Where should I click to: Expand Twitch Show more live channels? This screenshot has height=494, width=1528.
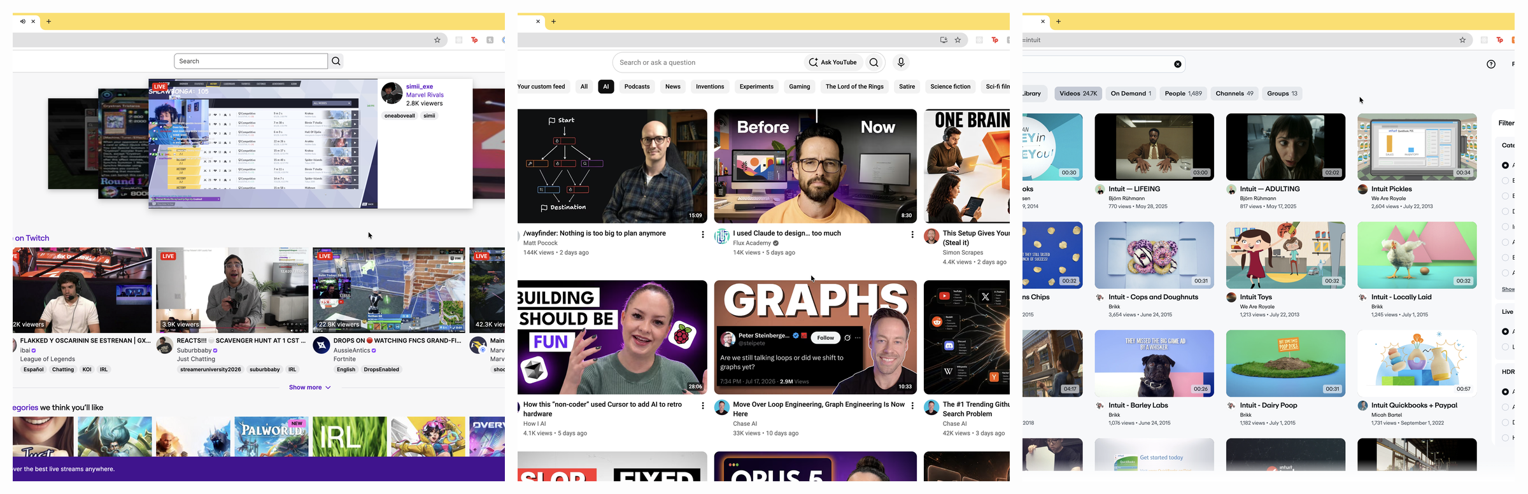point(310,387)
